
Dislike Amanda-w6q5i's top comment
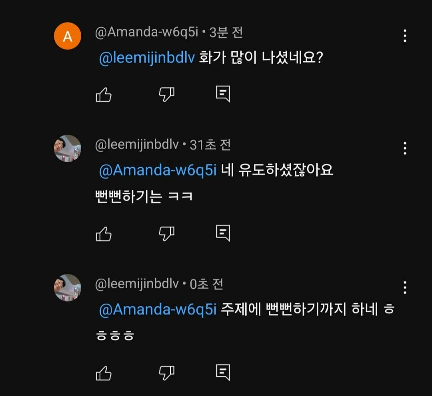(x=166, y=94)
